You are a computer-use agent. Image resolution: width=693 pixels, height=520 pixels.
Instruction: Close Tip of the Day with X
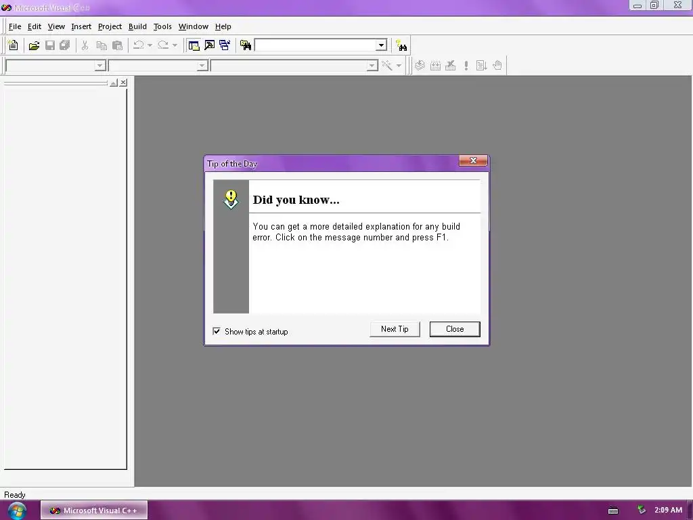[x=473, y=160]
